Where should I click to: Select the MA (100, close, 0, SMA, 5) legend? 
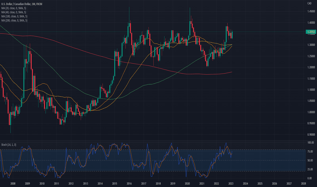(14, 16)
